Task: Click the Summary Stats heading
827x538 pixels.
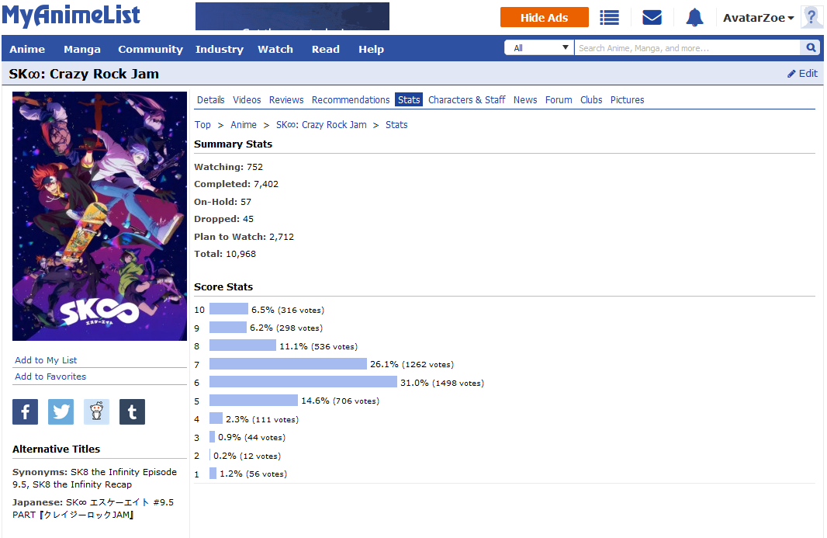Action: coord(233,144)
